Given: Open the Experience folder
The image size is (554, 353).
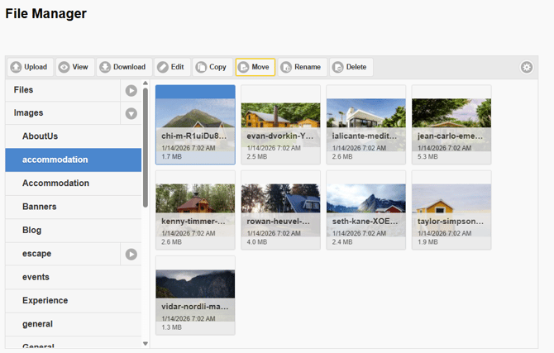Looking at the screenshot, I should [x=73, y=301].
